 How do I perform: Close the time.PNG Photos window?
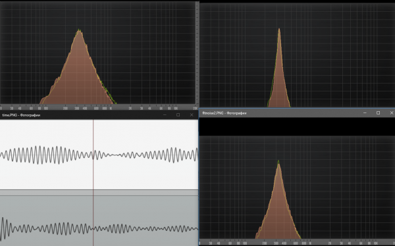coord(192,115)
